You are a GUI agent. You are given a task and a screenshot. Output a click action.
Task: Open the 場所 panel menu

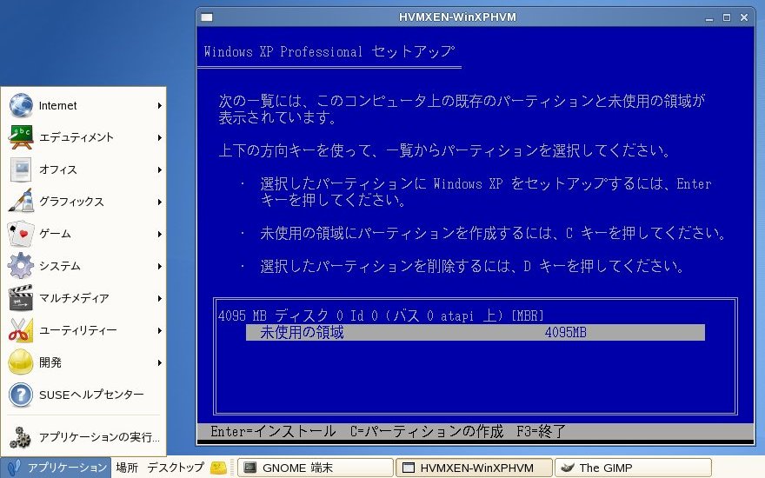[x=127, y=468]
